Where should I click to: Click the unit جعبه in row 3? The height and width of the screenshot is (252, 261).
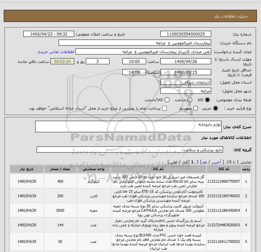point(94,210)
